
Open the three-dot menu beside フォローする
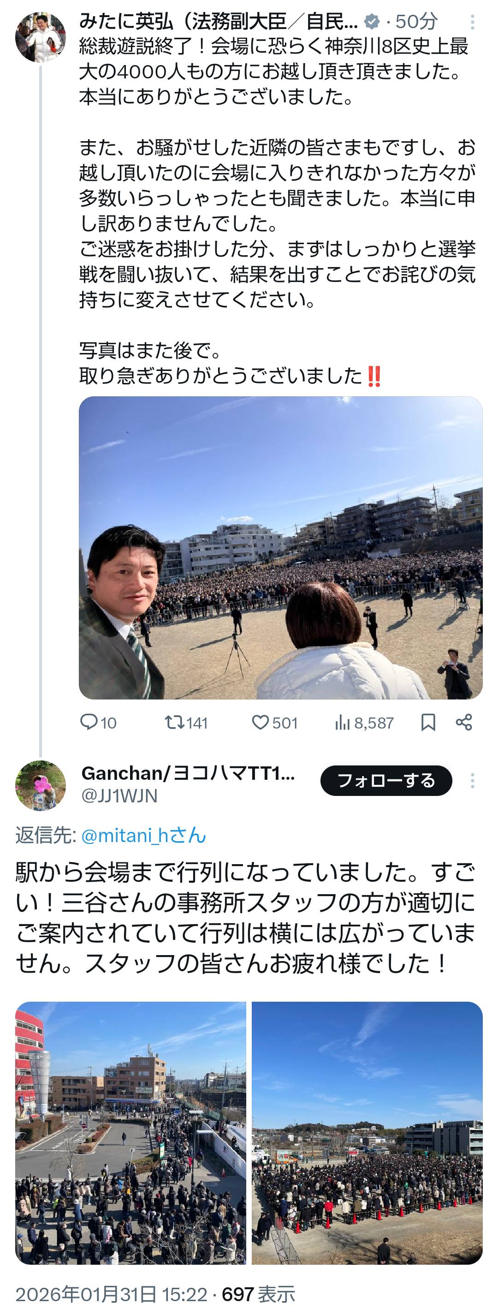tap(473, 781)
